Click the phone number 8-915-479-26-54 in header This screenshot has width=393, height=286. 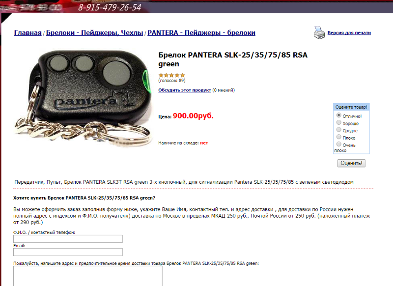tap(110, 7)
